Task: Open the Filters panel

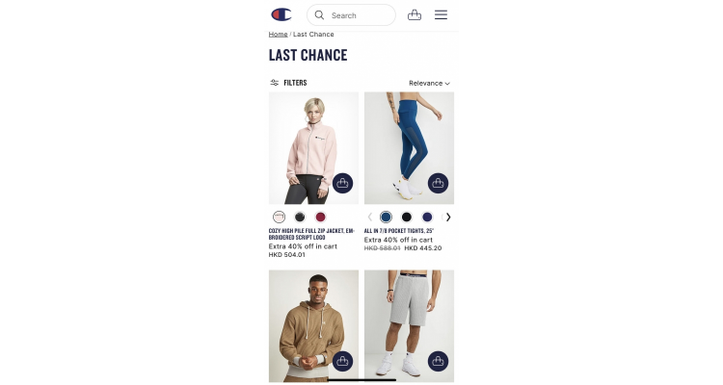Action: tap(288, 83)
